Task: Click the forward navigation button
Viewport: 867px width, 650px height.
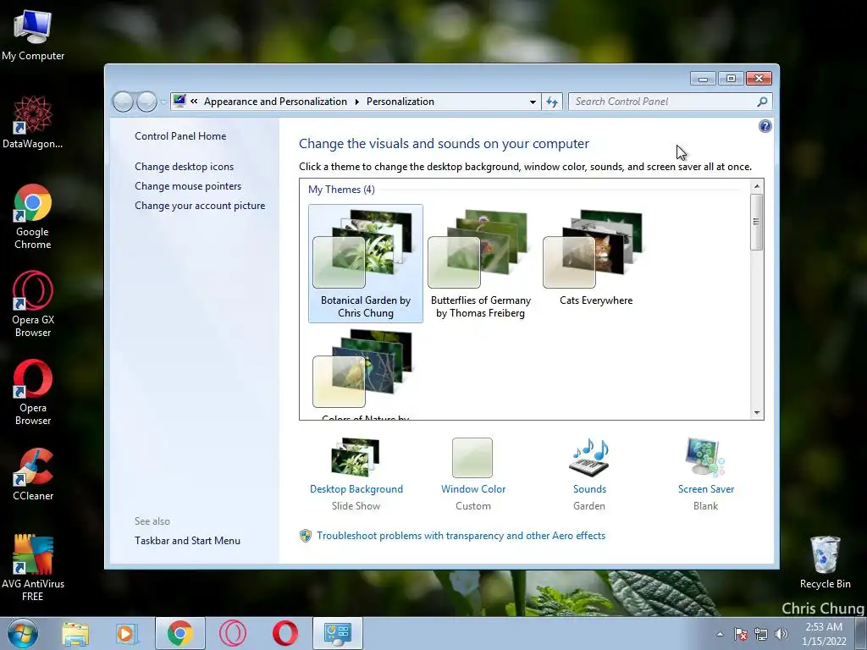Action: (146, 102)
